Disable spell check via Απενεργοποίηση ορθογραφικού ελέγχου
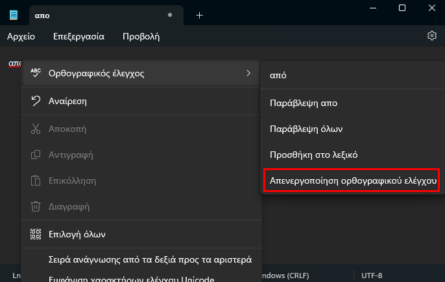The image size is (445, 282). pyautogui.click(x=353, y=180)
